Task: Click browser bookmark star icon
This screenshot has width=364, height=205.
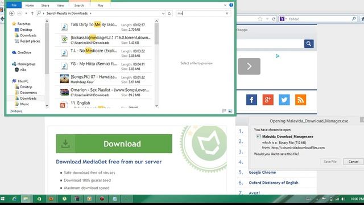Action: (260, 19)
